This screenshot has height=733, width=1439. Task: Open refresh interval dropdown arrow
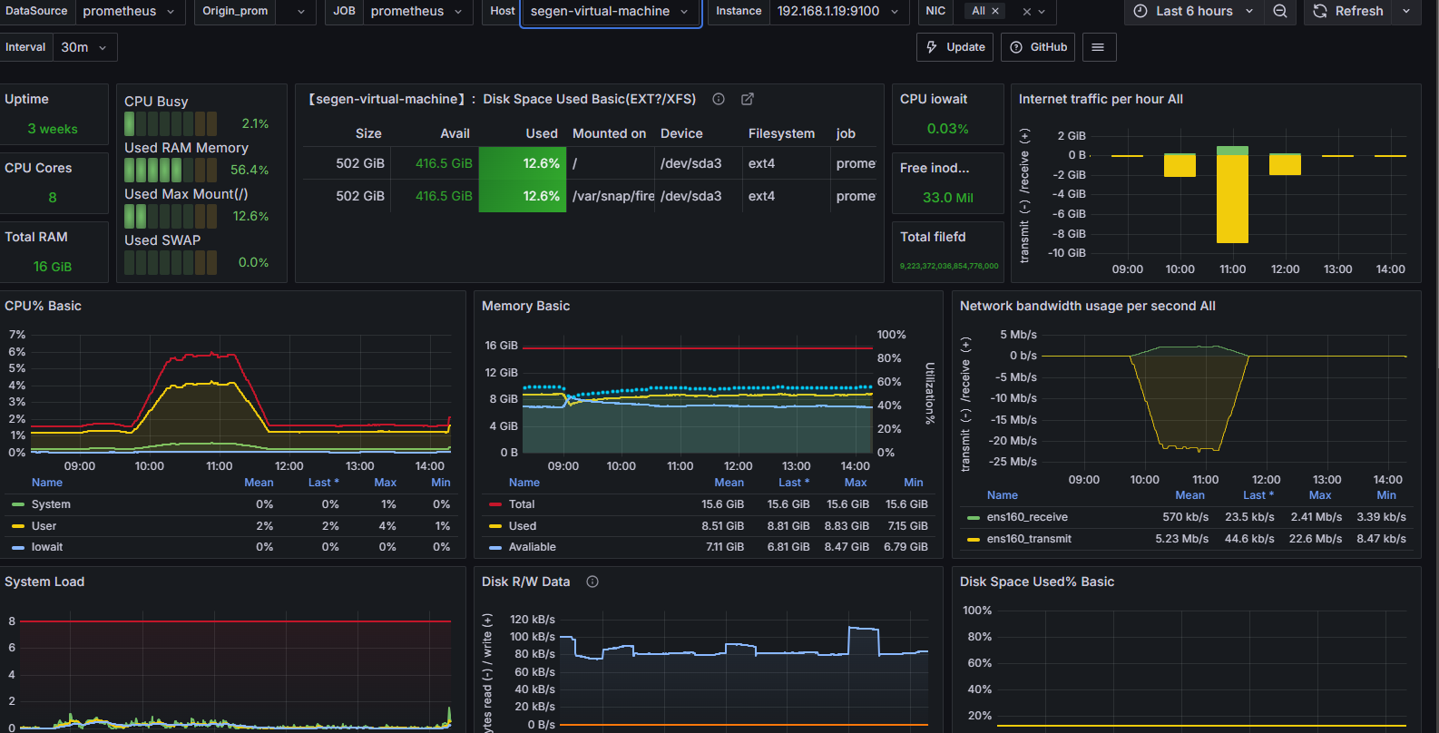pos(1406,11)
